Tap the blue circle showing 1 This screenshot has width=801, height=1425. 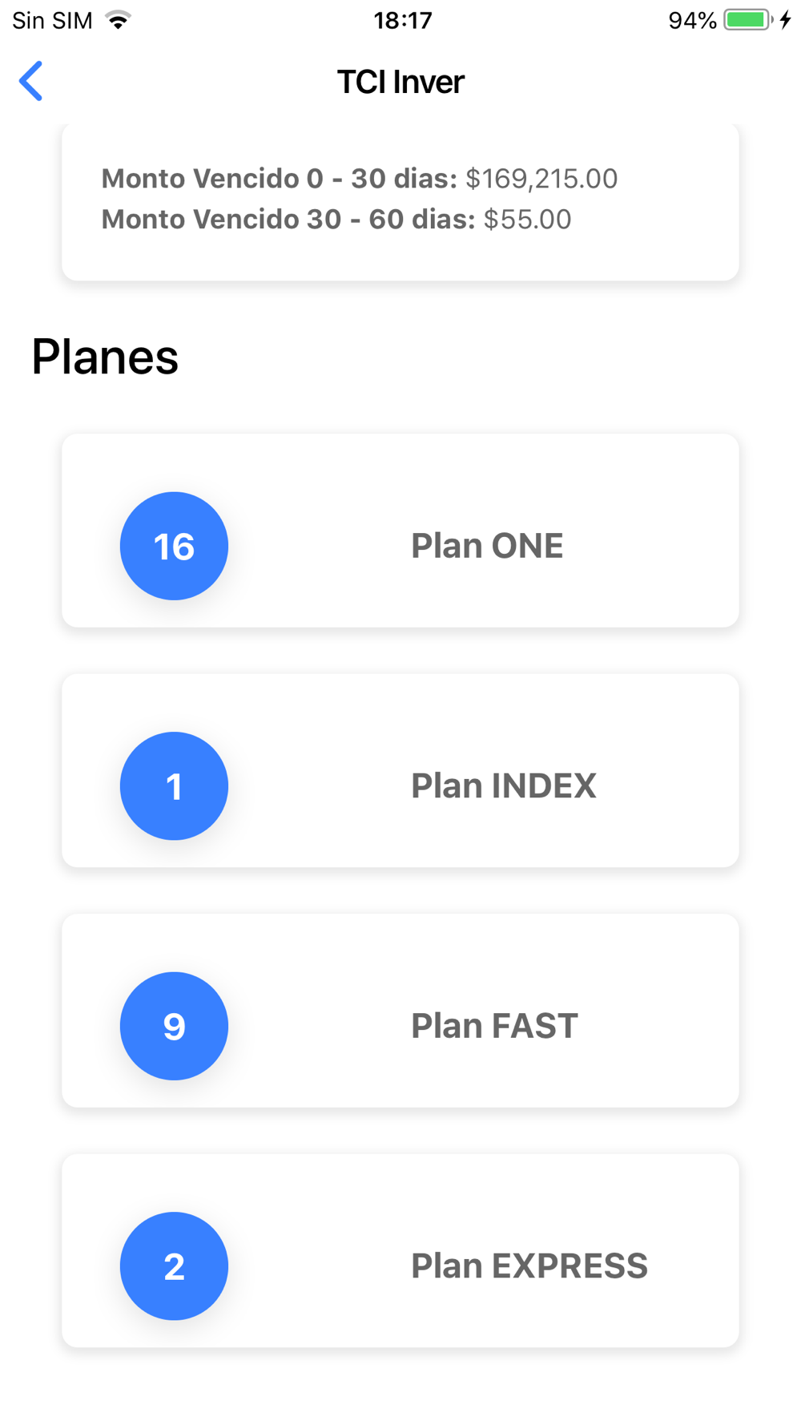point(174,785)
